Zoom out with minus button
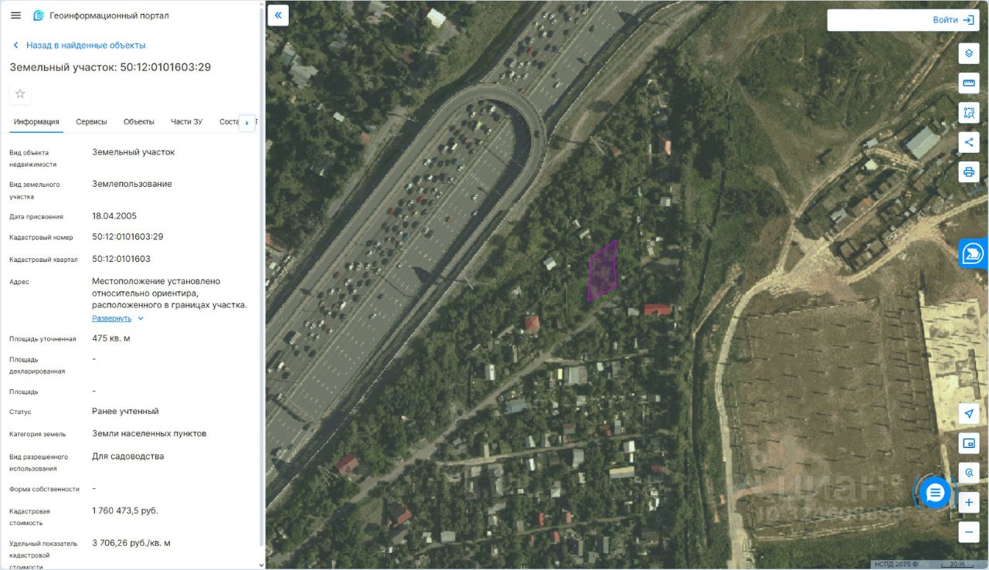 (969, 532)
